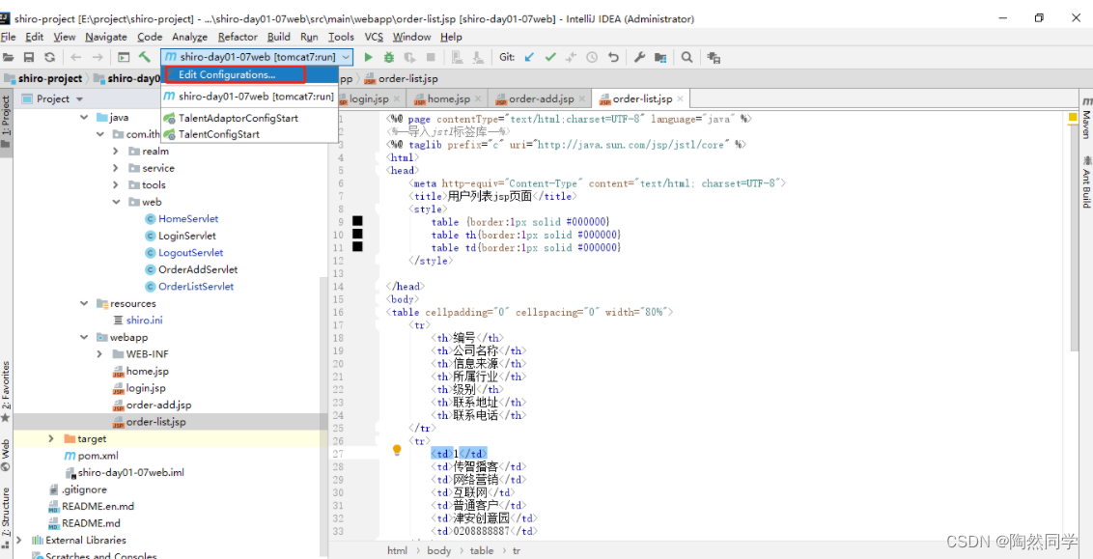Toggle the 2: Favorites tool window
The height and width of the screenshot is (559, 1093).
point(6,391)
